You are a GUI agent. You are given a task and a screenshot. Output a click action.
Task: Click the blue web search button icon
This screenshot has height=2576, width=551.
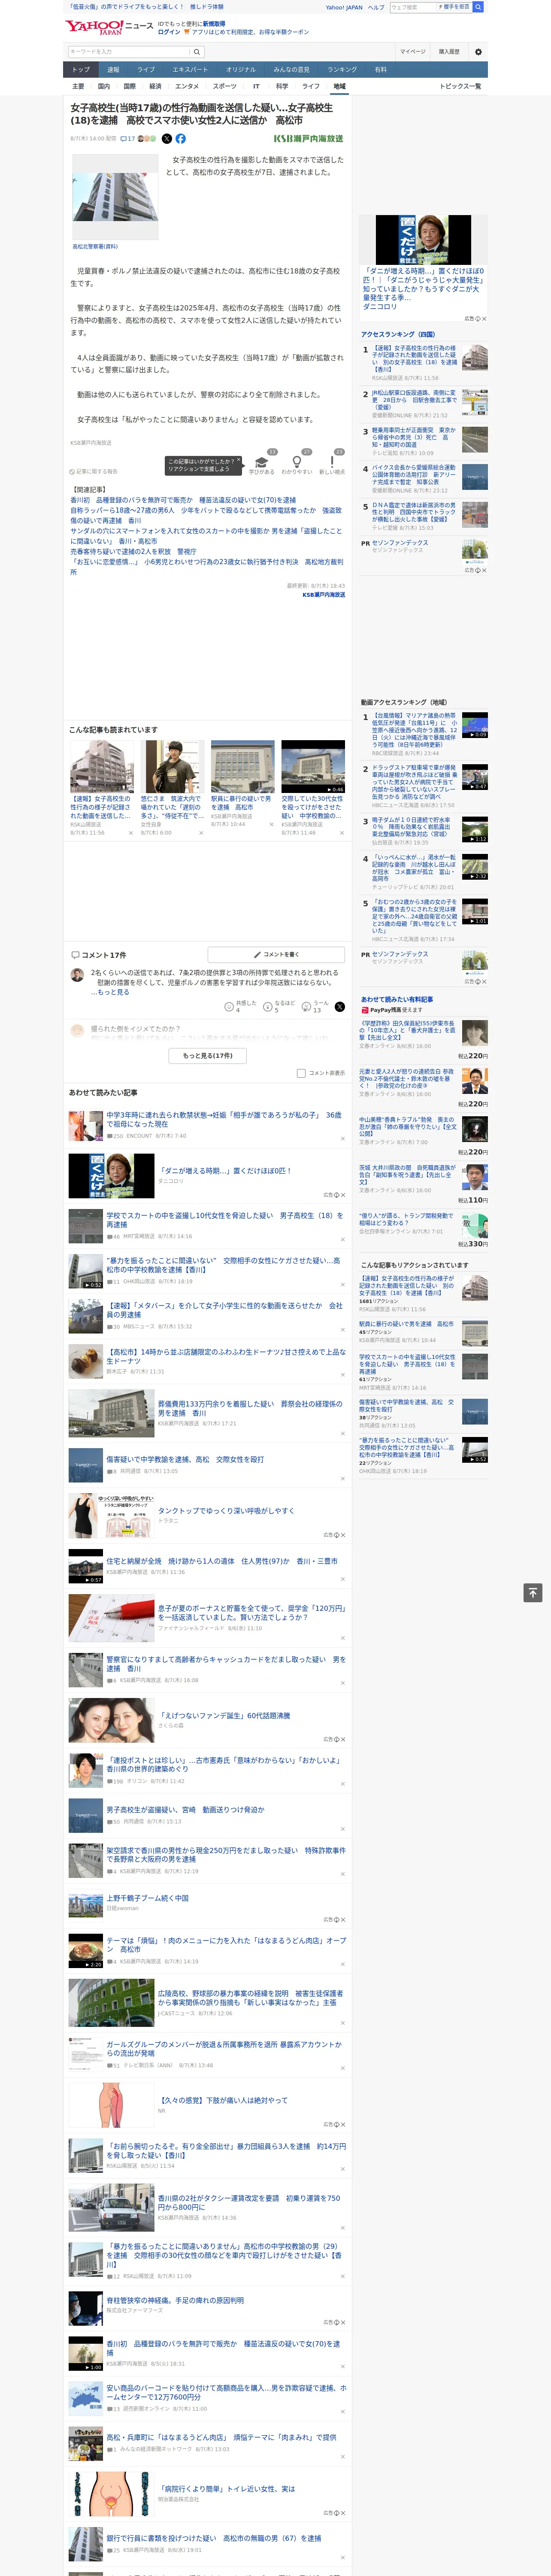click(x=478, y=7)
